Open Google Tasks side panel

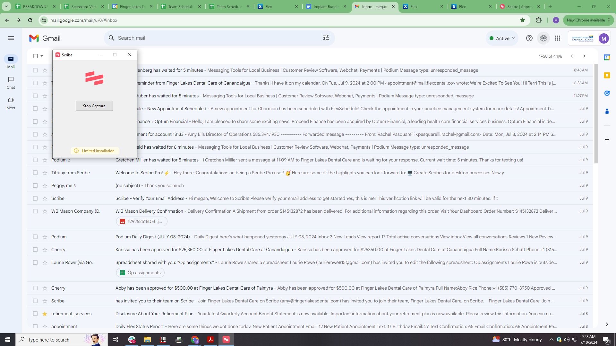607,93
